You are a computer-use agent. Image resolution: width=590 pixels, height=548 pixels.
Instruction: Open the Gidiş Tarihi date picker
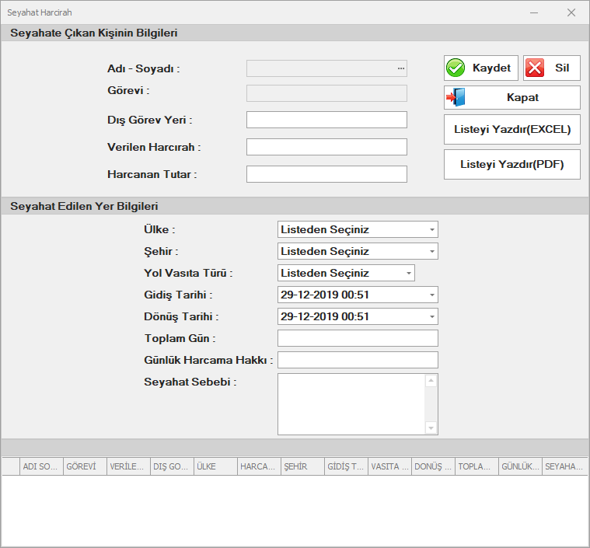pos(432,295)
